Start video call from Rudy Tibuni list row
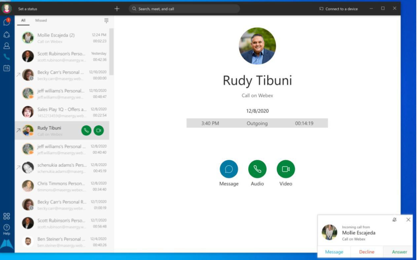 [99, 130]
